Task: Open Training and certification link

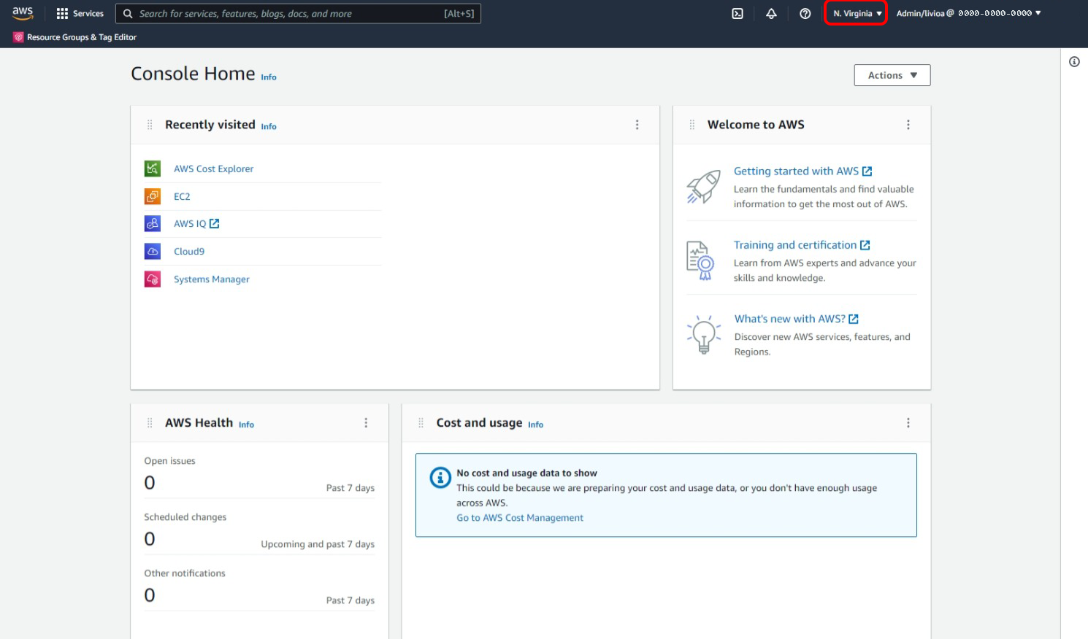Action: (x=795, y=245)
